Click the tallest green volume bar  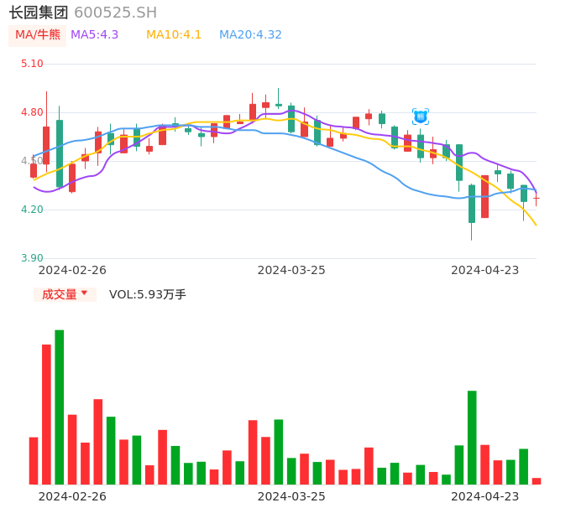point(59,407)
